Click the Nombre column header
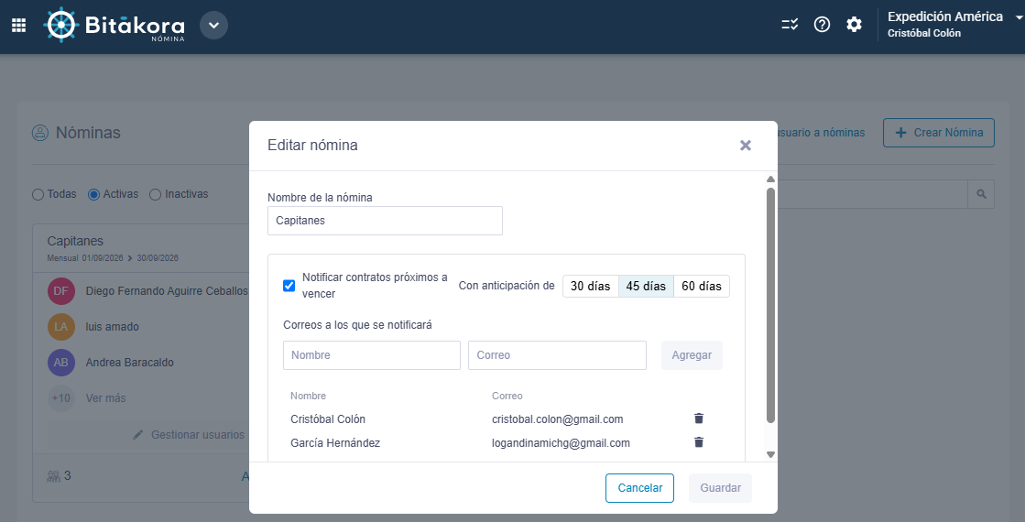1025x522 pixels. pyautogui.click(x=308, y=396)
